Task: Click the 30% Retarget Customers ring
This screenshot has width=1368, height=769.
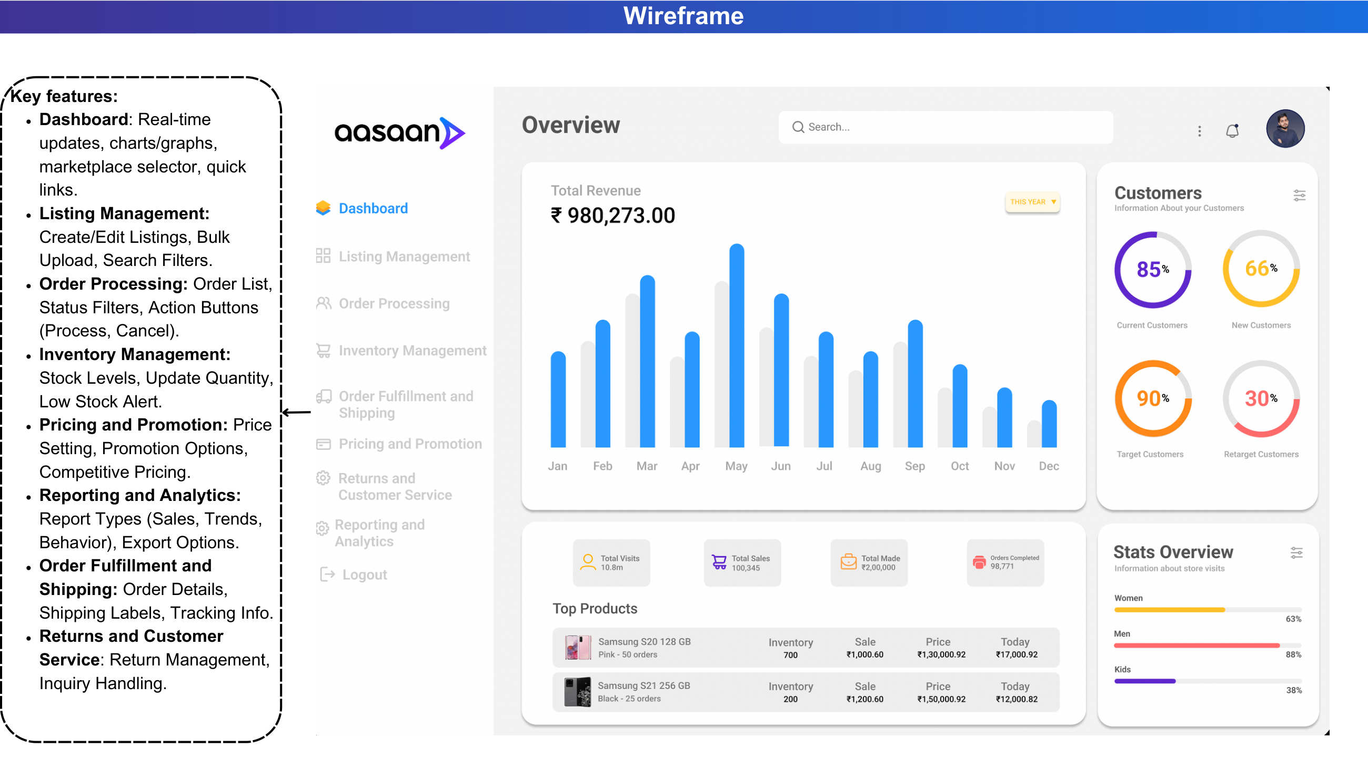Action: 1261,398
